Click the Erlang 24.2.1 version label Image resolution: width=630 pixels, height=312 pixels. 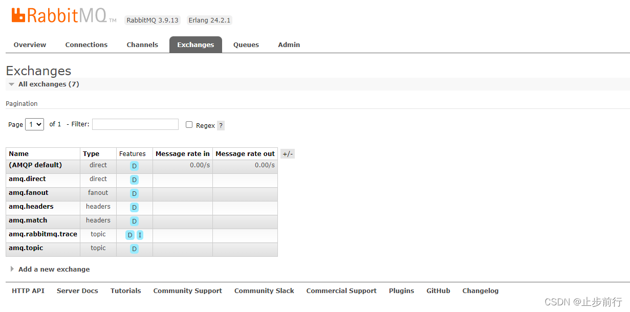pos(209,20)
